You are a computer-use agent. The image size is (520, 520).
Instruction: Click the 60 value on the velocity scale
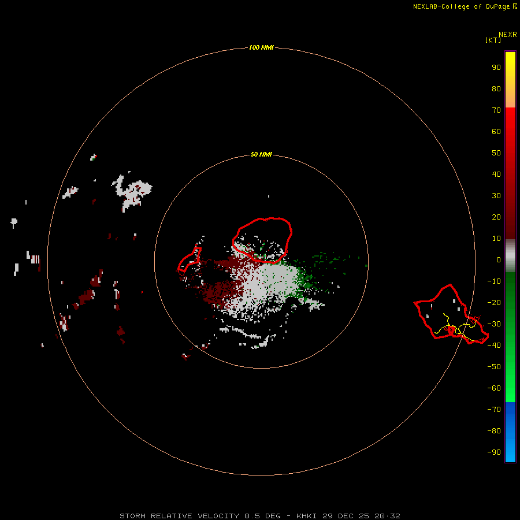pyautogui.click(x=496, y=131)
